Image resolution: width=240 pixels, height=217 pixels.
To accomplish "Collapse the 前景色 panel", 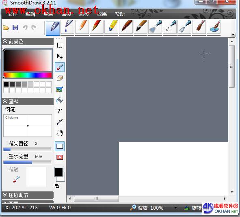I will (x=28, y=41).
